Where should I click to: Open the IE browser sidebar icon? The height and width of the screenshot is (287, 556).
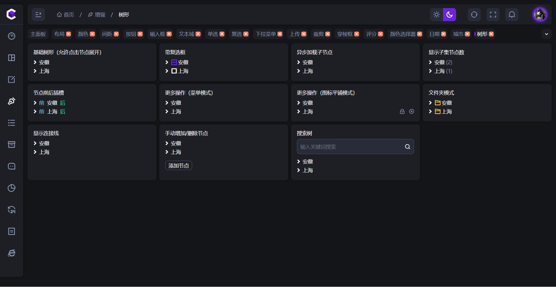12,253
